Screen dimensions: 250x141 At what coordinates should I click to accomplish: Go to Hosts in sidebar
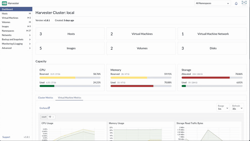[x=16, y=14]
